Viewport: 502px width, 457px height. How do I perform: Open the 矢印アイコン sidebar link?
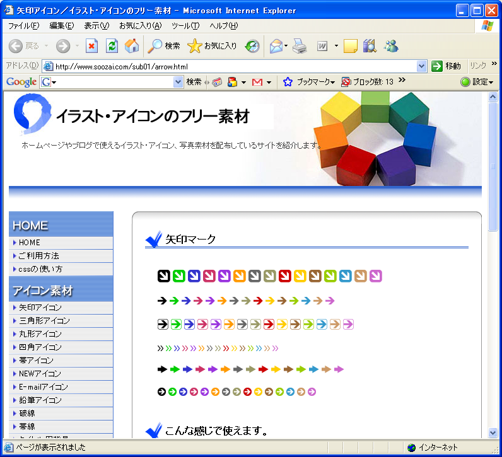tap(40, 307)
